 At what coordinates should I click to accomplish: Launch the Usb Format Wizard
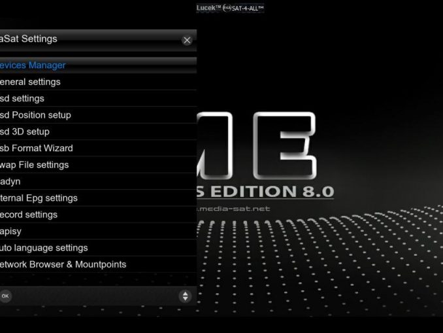pyautogui.click(x=37, y=149)
